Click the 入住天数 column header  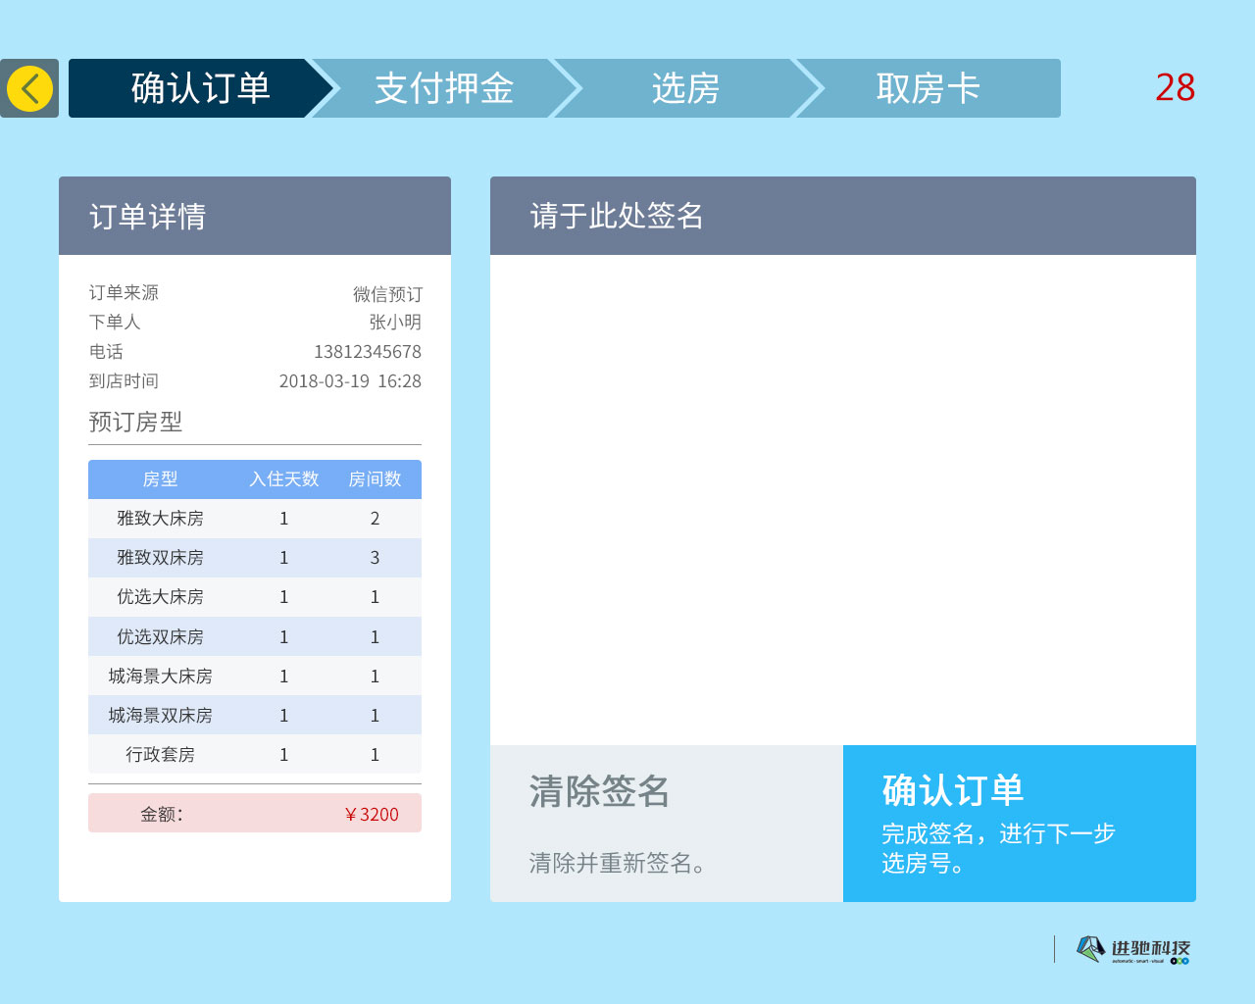tap(283, 479)
